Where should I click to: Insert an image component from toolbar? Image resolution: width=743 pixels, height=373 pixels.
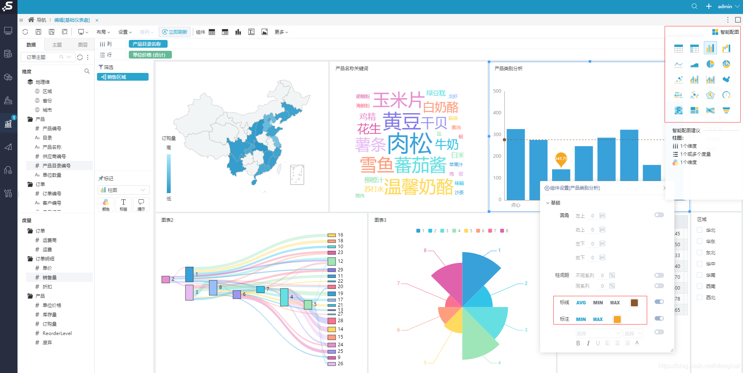tap(265, 32)
